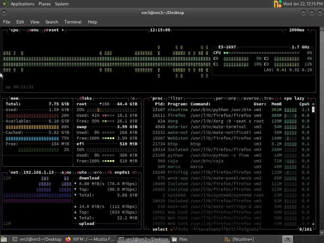The image size is (324, 243).
Task: Open the Terminal menu
Action: click(x=73, y=22)
